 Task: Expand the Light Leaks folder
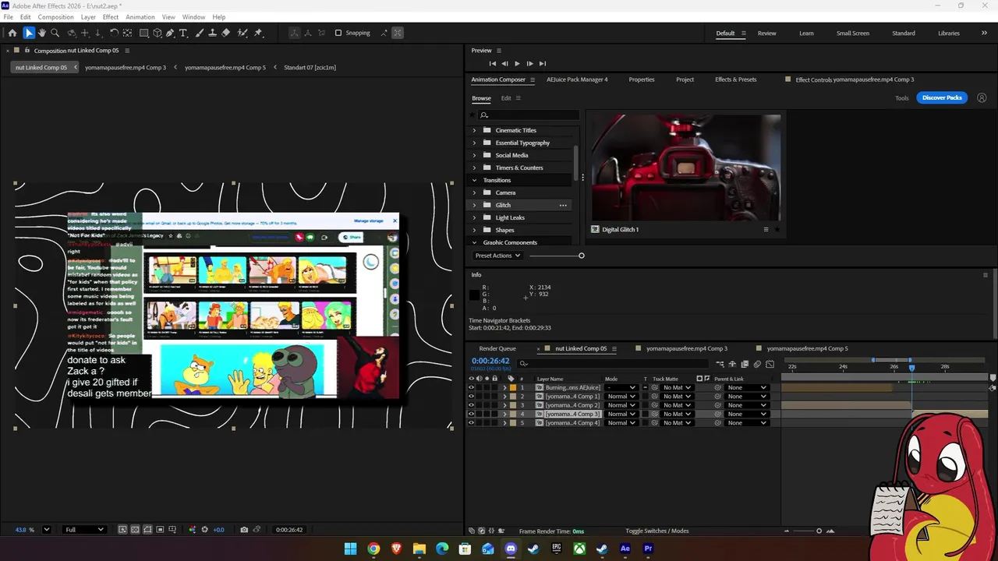point(474,217)
